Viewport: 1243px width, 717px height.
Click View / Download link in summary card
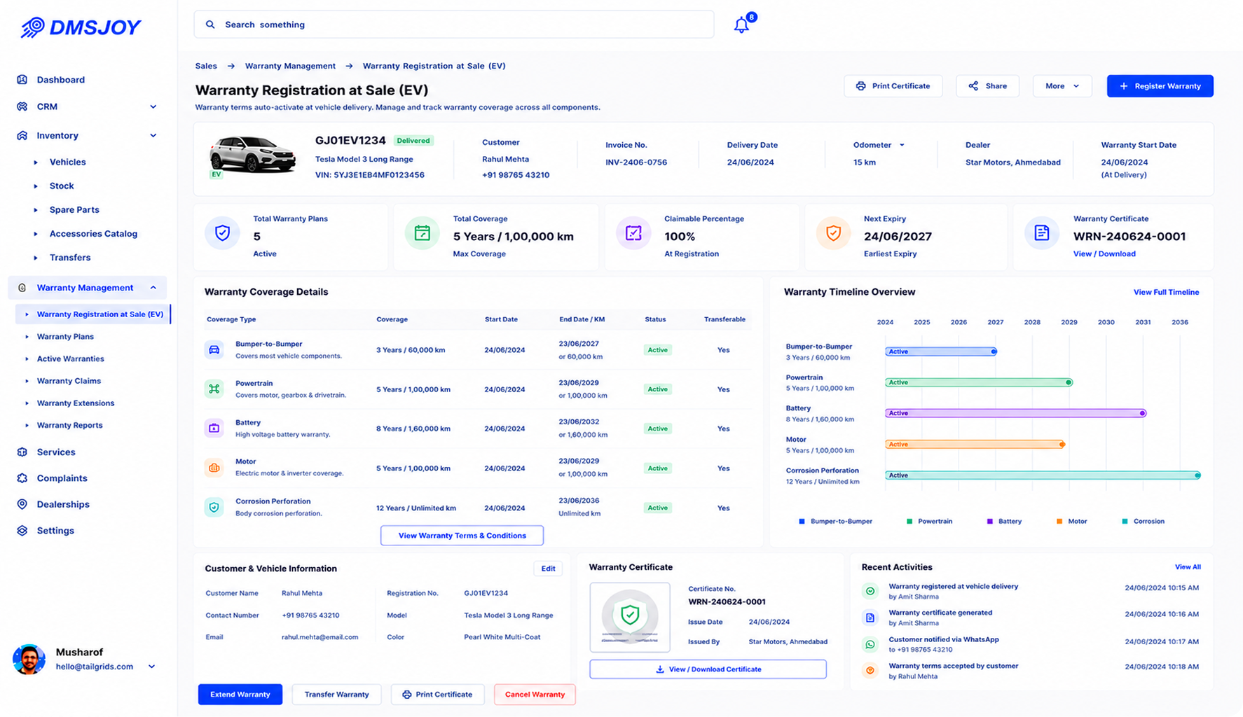pyautogui.click(x=1104, y=254)
